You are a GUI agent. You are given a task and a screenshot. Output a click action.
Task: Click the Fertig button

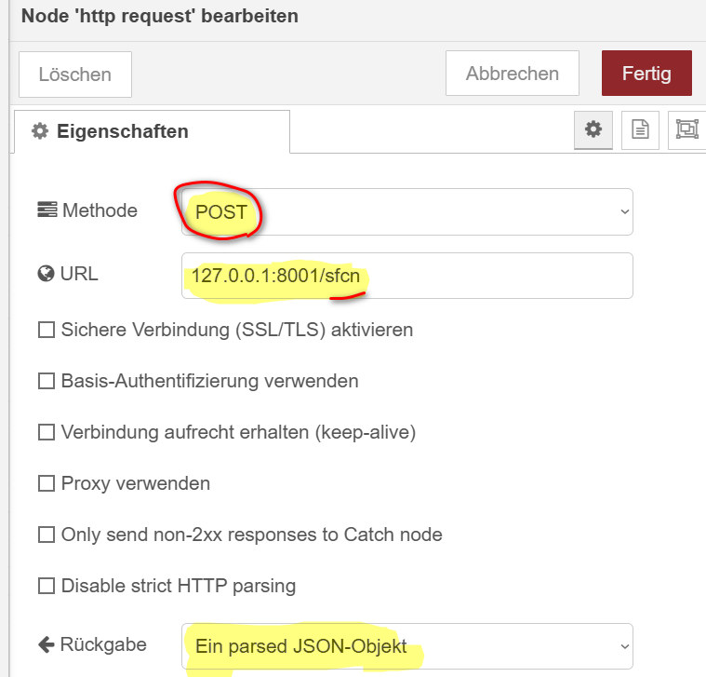pyautogui.click(x=646, y=73)
